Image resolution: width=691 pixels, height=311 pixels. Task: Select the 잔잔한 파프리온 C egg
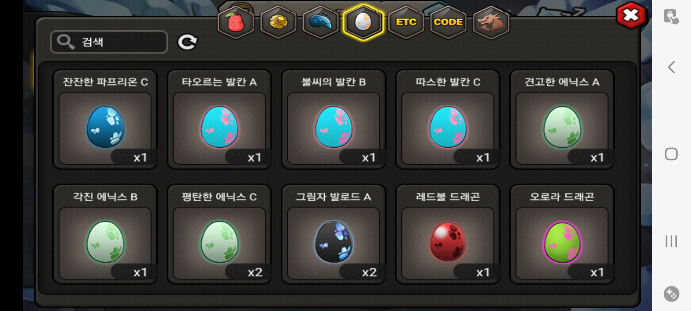click(105, 120)
